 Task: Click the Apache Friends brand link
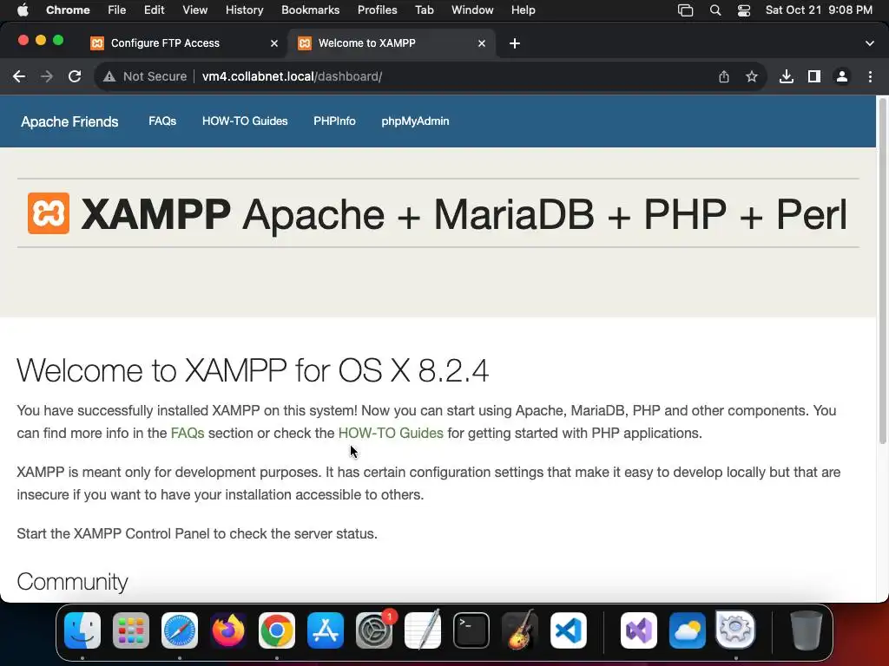coord(69,121)
